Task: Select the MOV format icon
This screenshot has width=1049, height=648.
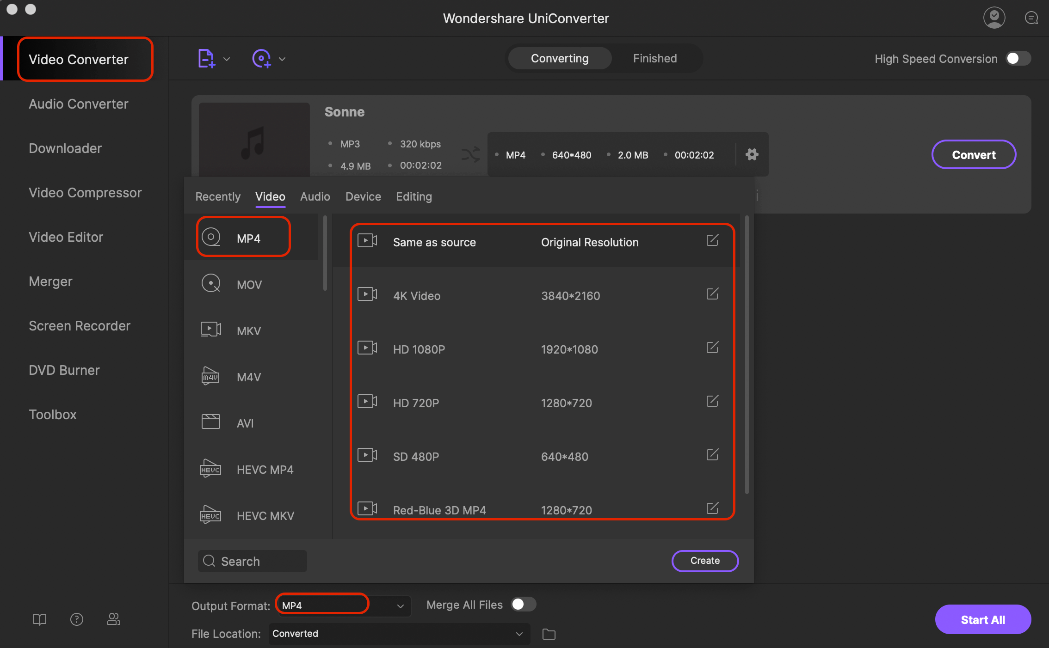Action: coord(211,283)
